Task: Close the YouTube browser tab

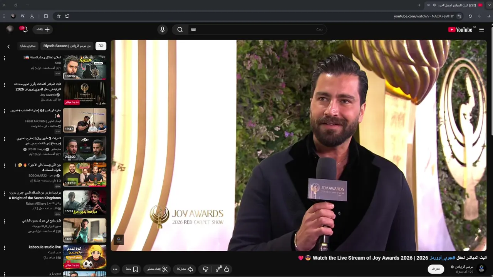Action: 428,5
